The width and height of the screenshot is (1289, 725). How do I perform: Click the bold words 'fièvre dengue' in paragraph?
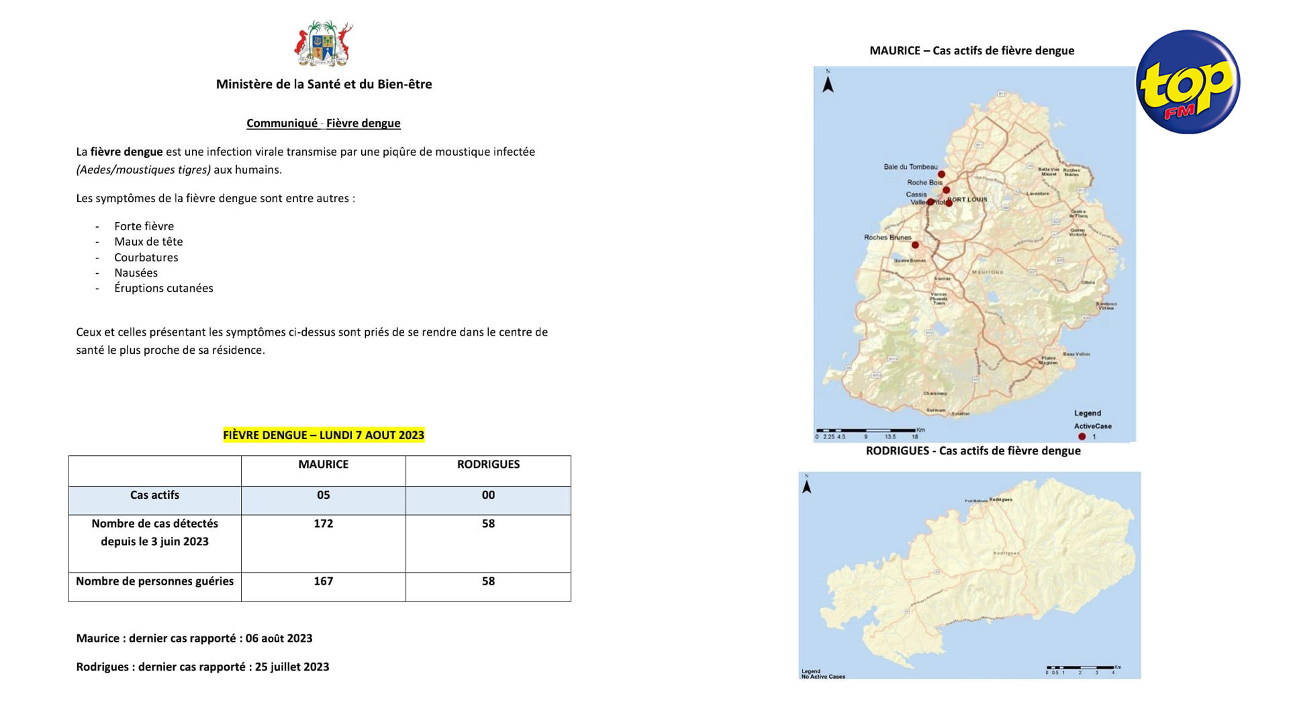coord(126,152)
